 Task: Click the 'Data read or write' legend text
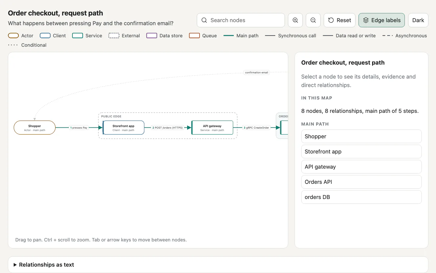coord(356,36)
